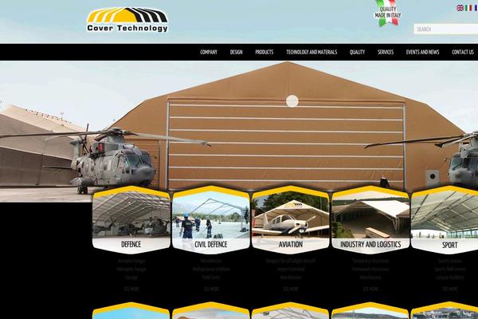The width and height of the screenshot is (478, 319).
Task: Click See More under Defence
Action: pyautogui.click(x=131, y=289)
